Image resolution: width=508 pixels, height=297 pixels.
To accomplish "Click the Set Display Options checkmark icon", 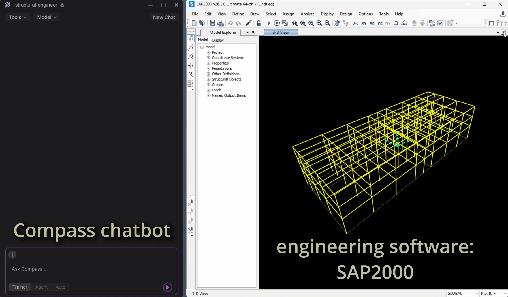I will [441, 23].
